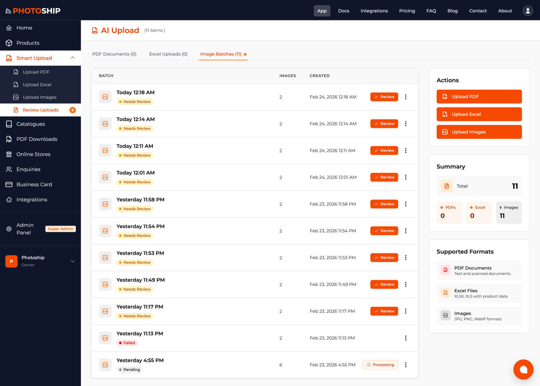The image size is (540, 386).
Task: Click image thumbnail icon for Today 12:18 AM
Action: (105, 97)
